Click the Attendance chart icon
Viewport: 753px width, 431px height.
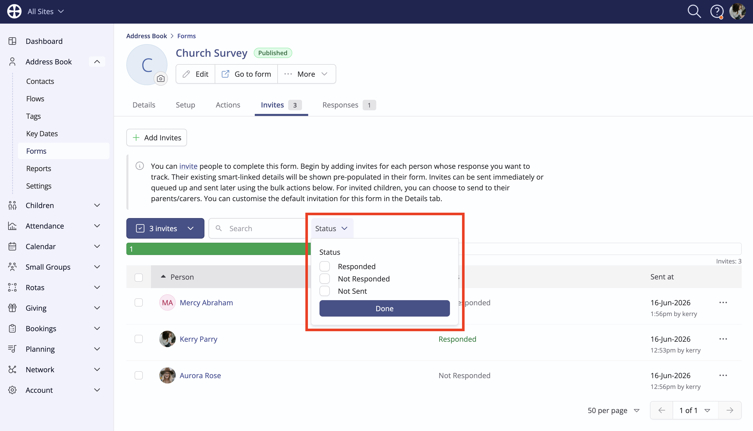[x=12, y=226]
